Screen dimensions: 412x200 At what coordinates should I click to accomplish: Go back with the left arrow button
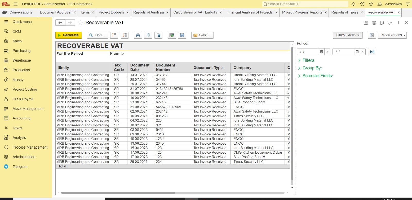(60, 23)
